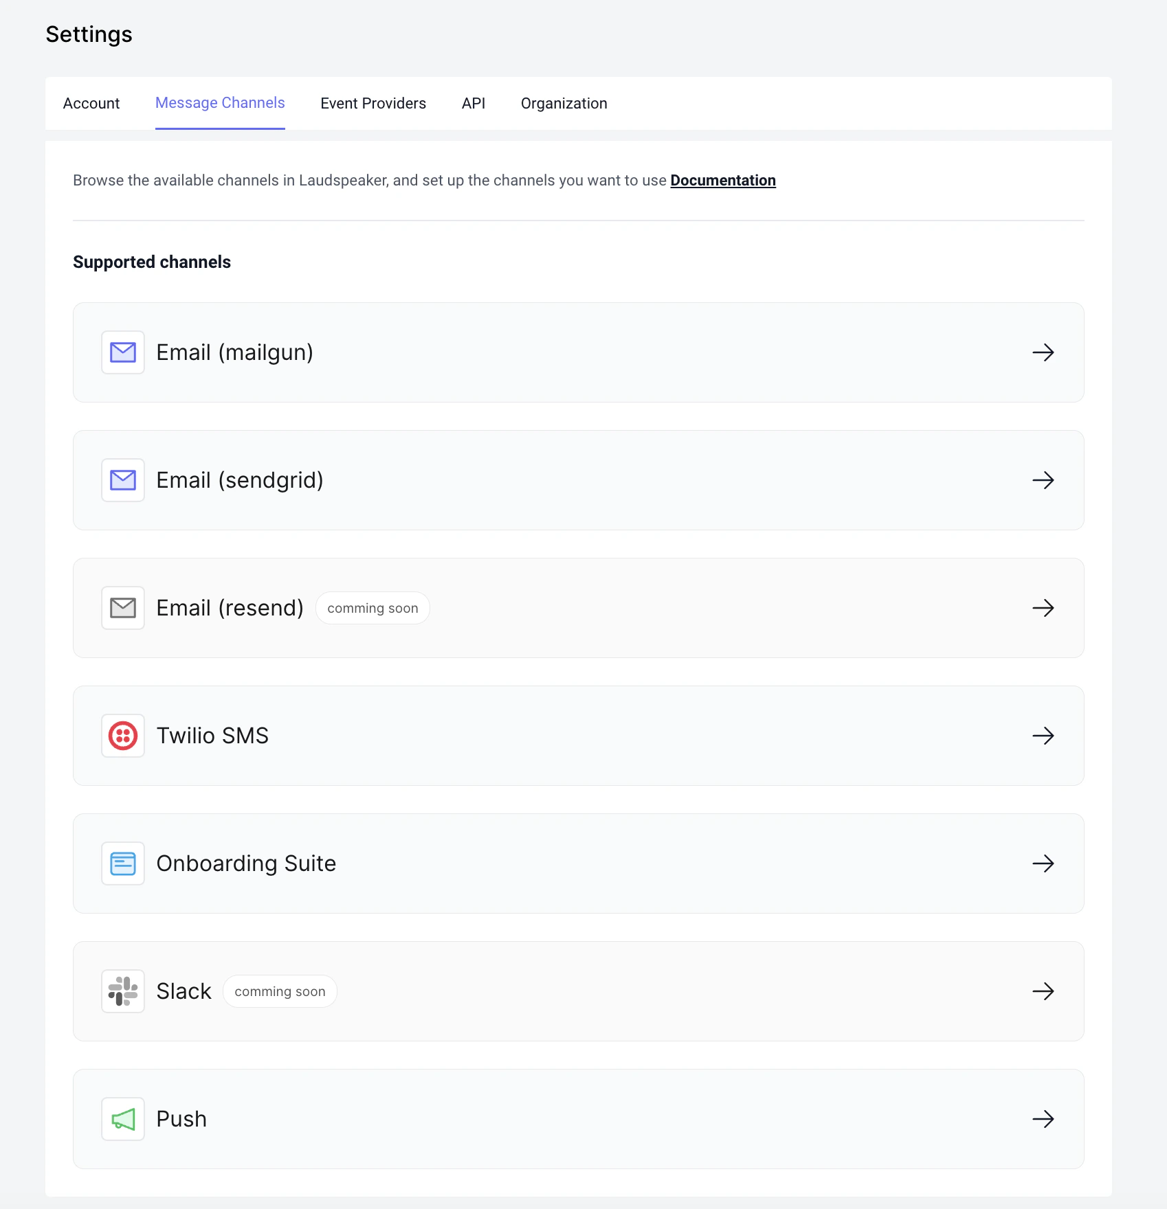Image resolution: width=1167 pixels, height=1209 pixels.
Task: Click the 'comming soon' badge on Slack
Action: click(279, 991)
